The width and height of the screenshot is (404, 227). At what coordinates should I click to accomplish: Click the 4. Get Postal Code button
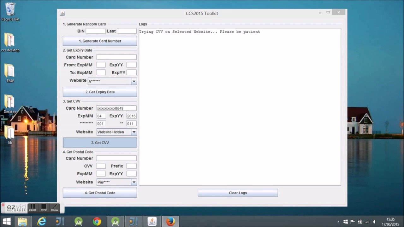coord(100,193)
